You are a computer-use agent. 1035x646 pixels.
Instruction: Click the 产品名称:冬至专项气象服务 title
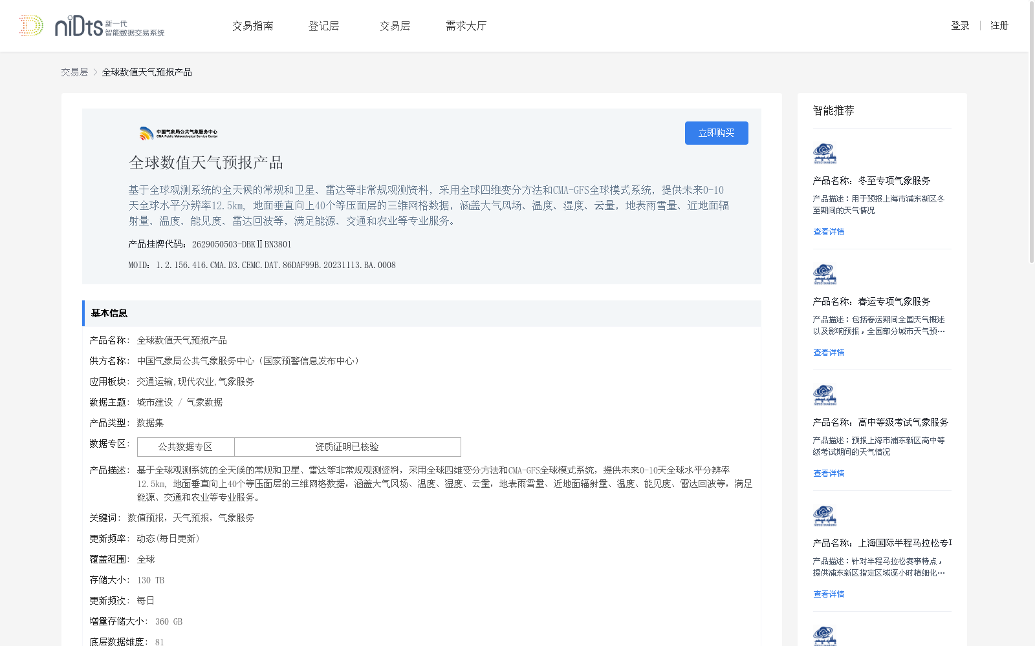click(x=872, y=181)
